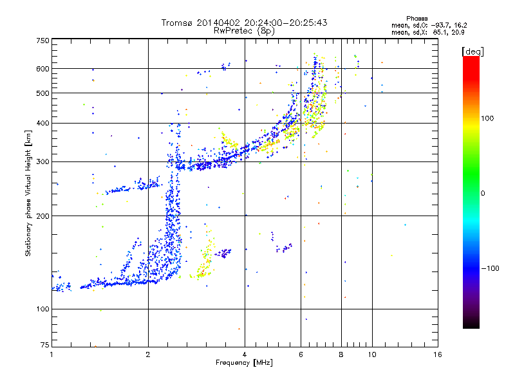Click the 'Stationary phase Virtual Height [km]' axis label
The height and width of the screenshot is (386, 515).
pos(28,194)
